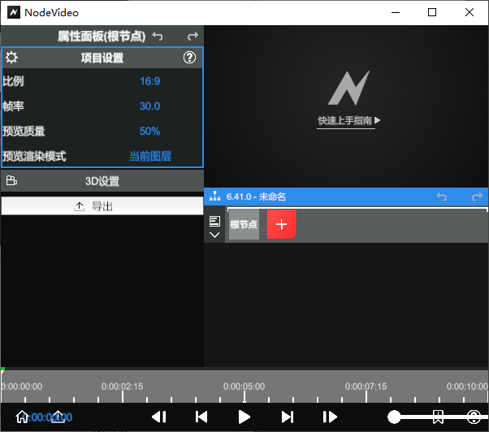Click the zoom slider handle in bottom bar

(394, 417)
